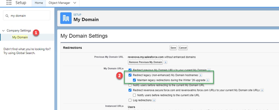Enable Notify users before redirecting to My Domain URL
This screenshot has height=110, width=279.
pos(130,85)
